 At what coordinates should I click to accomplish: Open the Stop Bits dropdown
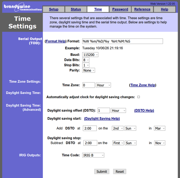pyautogui.click(x=86, y=65)
